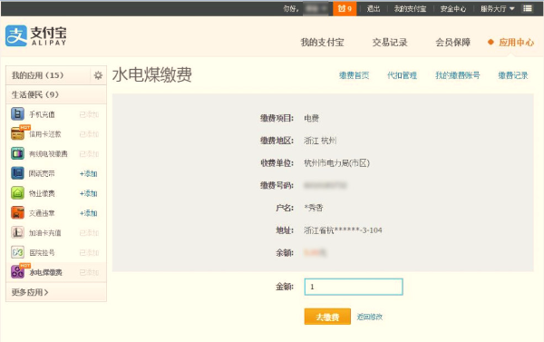Add the 固话宽带 app via +添加
This screenshot has width=544, height=342.
pyautogui.click(x=89, y=173)
